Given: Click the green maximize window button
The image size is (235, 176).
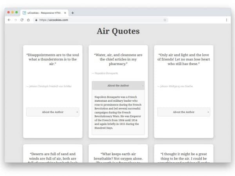Looking at the screenshot, I should tap(16, 12).
